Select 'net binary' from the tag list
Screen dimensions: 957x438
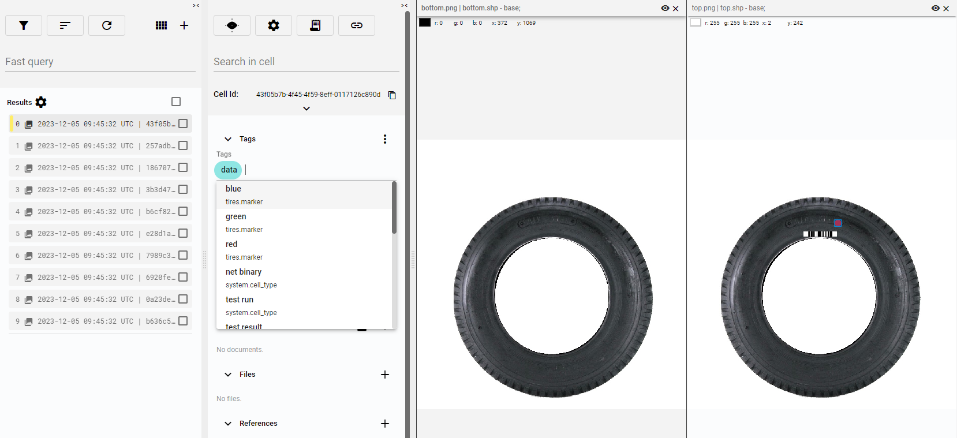tap(244, 272)
